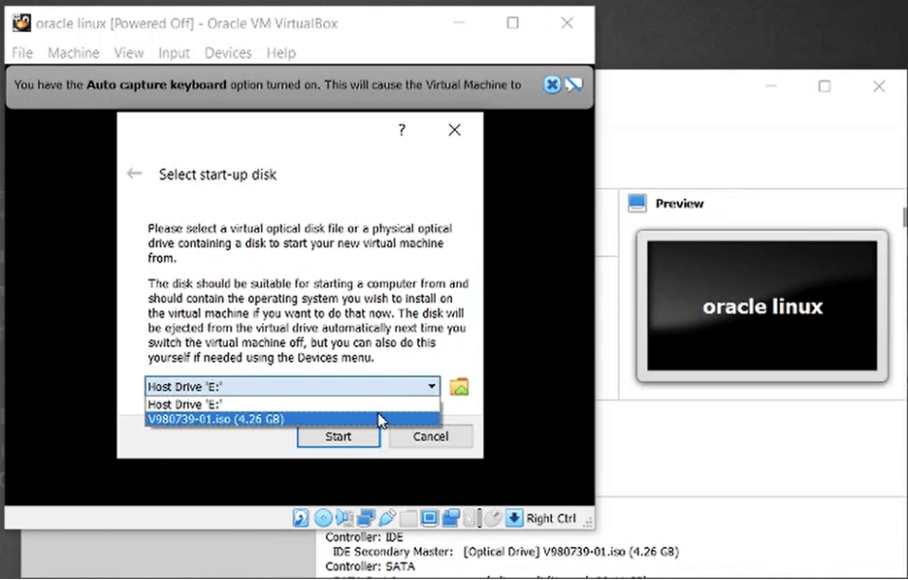This screenshot has height=580, width=908.
Task: Click the display settings status icon
Action: [430, 519]
